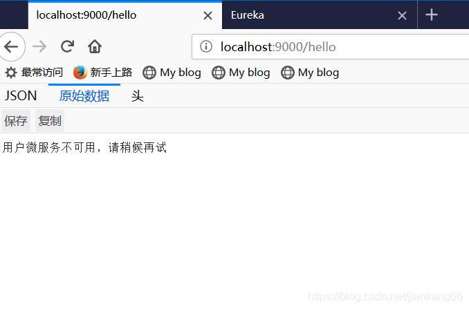Switch to the JSON viewer tab
This screenshot has width=469, height=309.
(21, 96)
